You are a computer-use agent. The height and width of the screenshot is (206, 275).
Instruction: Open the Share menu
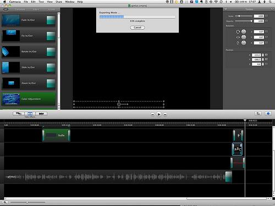point(59,2)
